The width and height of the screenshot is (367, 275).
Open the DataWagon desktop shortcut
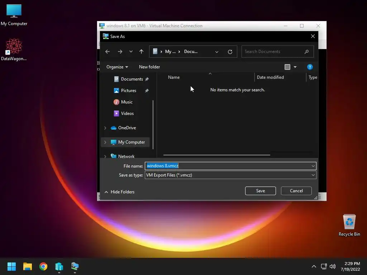14,49
